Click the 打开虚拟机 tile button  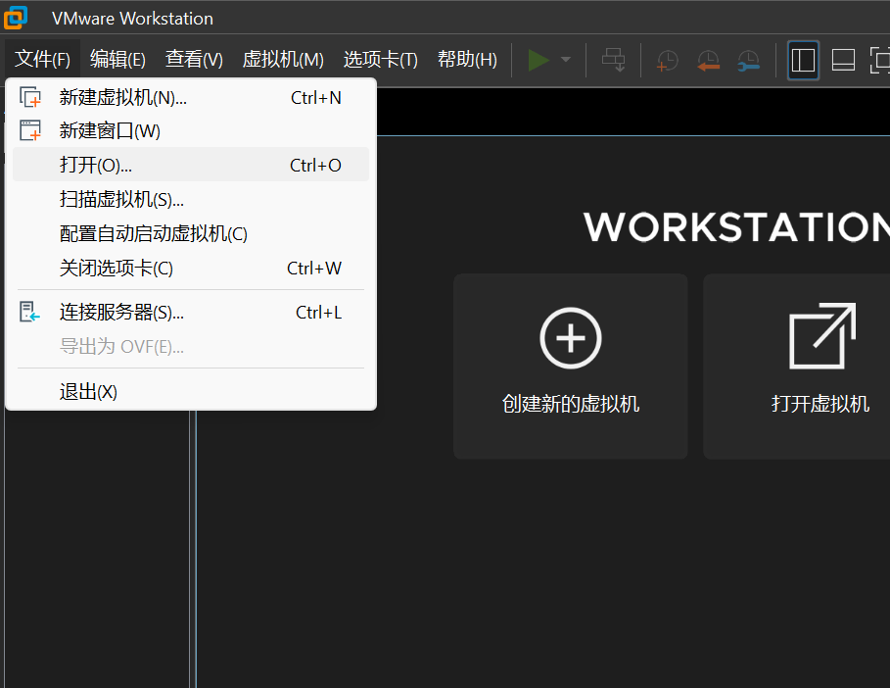(x=820, y=366)
